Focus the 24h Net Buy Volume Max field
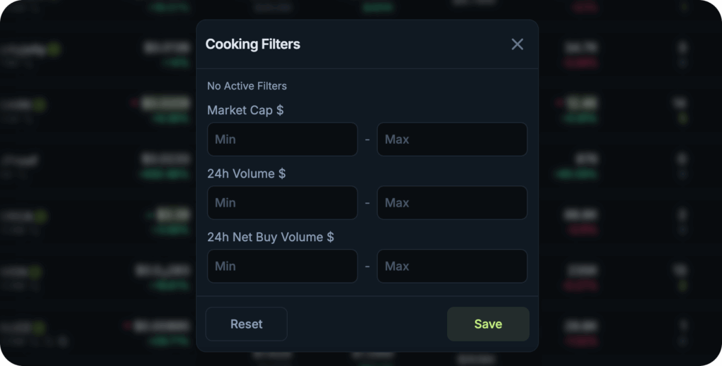Image resolution: width=722 pixels, height=366 pixels. [x=452, y=266]
